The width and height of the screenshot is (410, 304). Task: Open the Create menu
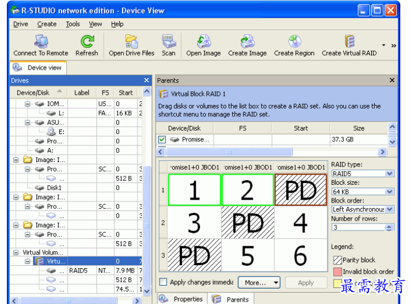click(x=47, y=24)
